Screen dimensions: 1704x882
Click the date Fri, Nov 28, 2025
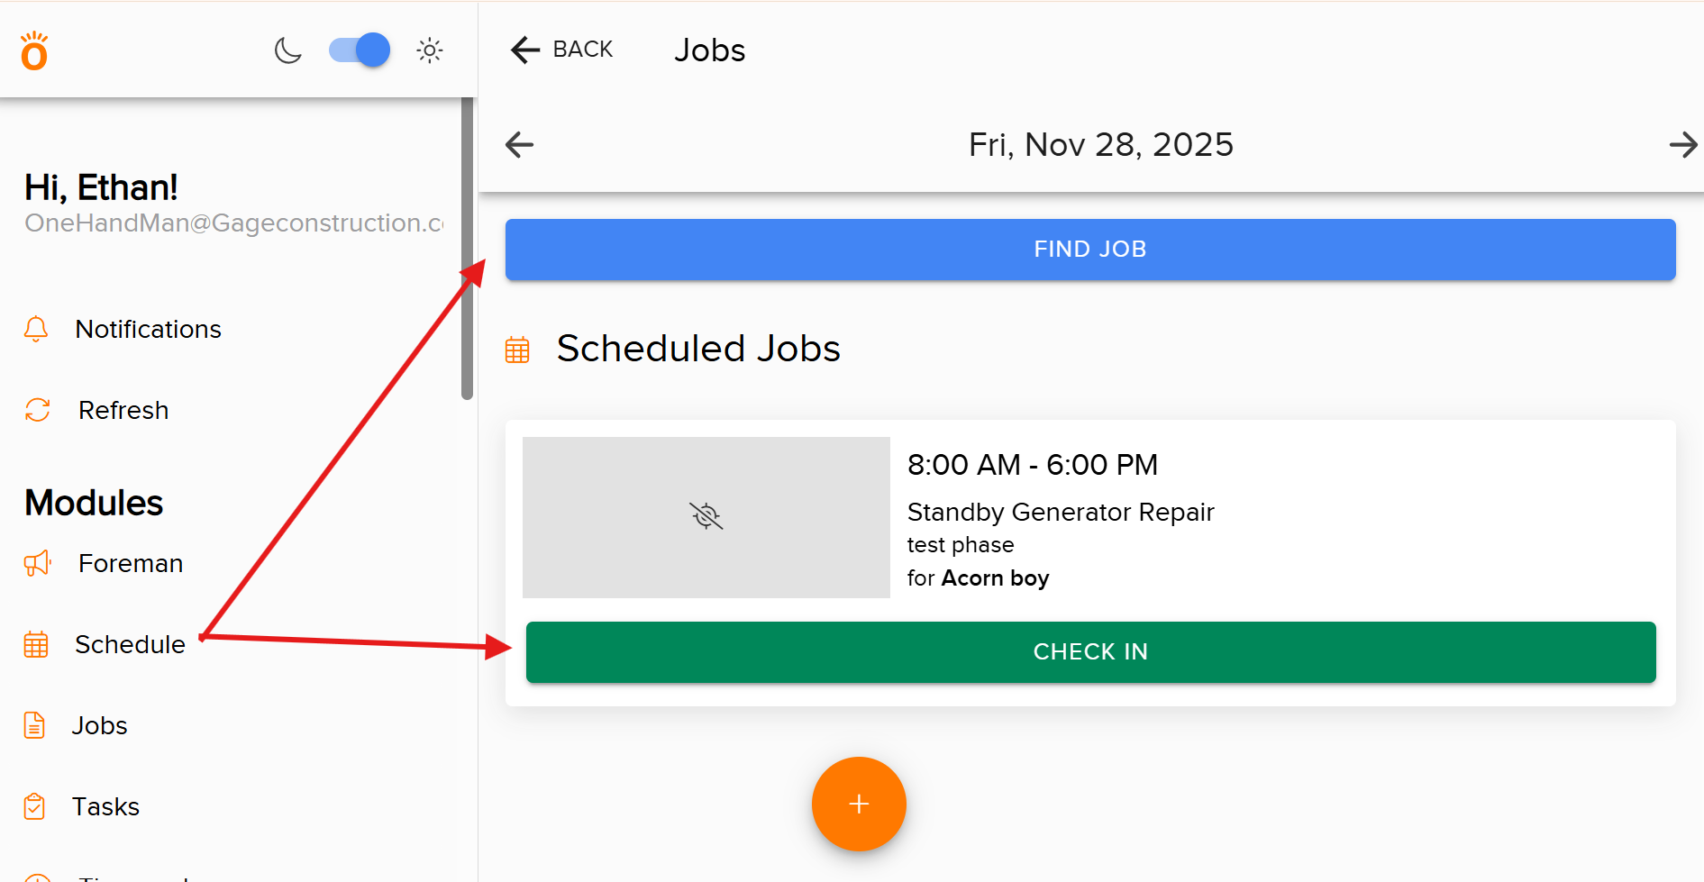pos(1100,144)
